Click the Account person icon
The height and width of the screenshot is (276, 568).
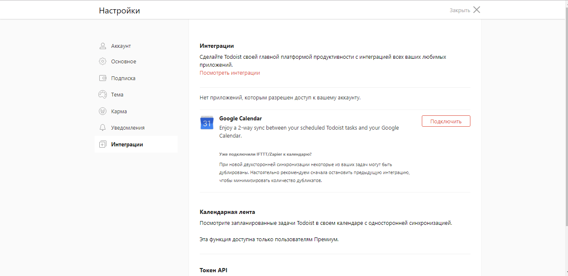tap(103, 46)
